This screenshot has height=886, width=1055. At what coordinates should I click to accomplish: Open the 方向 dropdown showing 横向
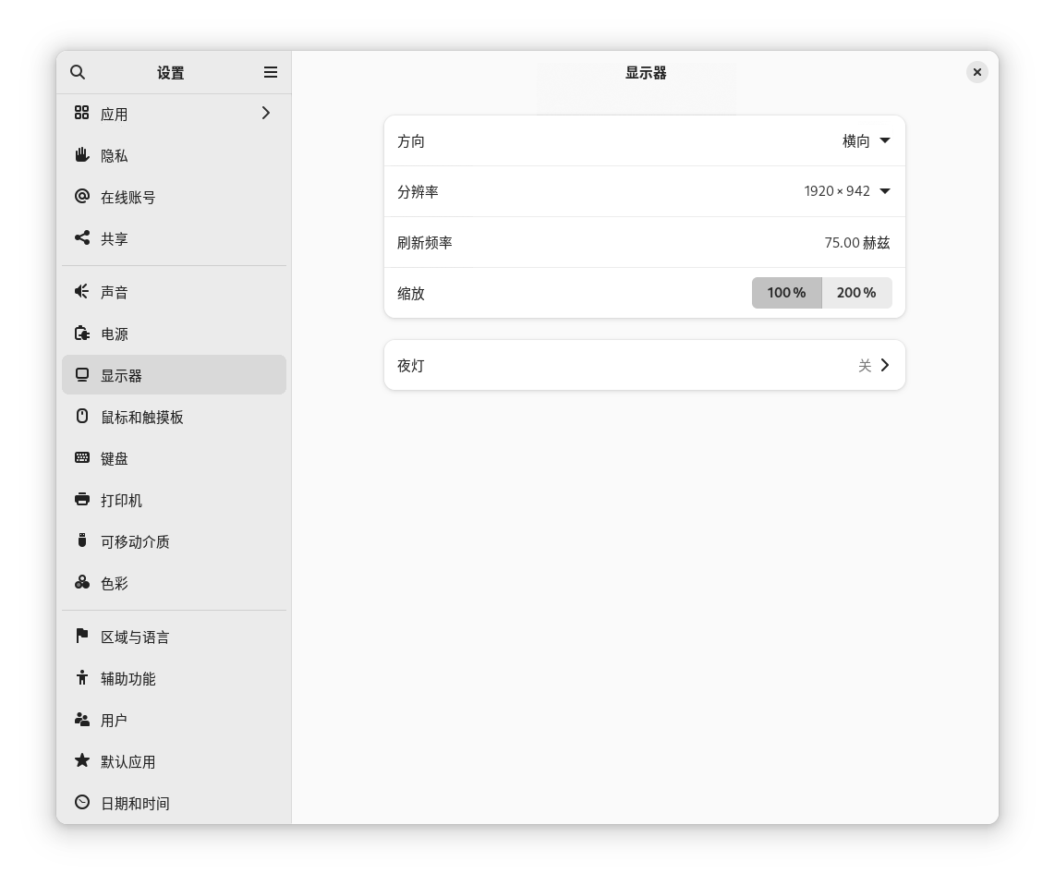click(x=867, y=141)
